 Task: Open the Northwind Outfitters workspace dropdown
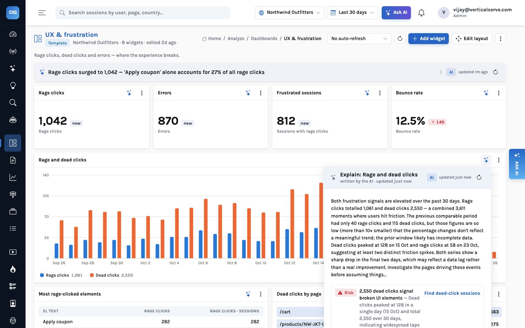(x=290, y=13)
